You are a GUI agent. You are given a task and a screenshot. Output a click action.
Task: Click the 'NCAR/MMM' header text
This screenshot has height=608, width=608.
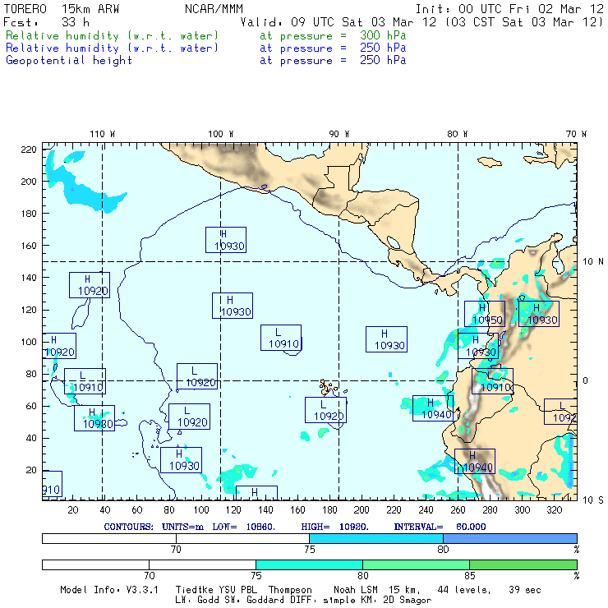214,9
